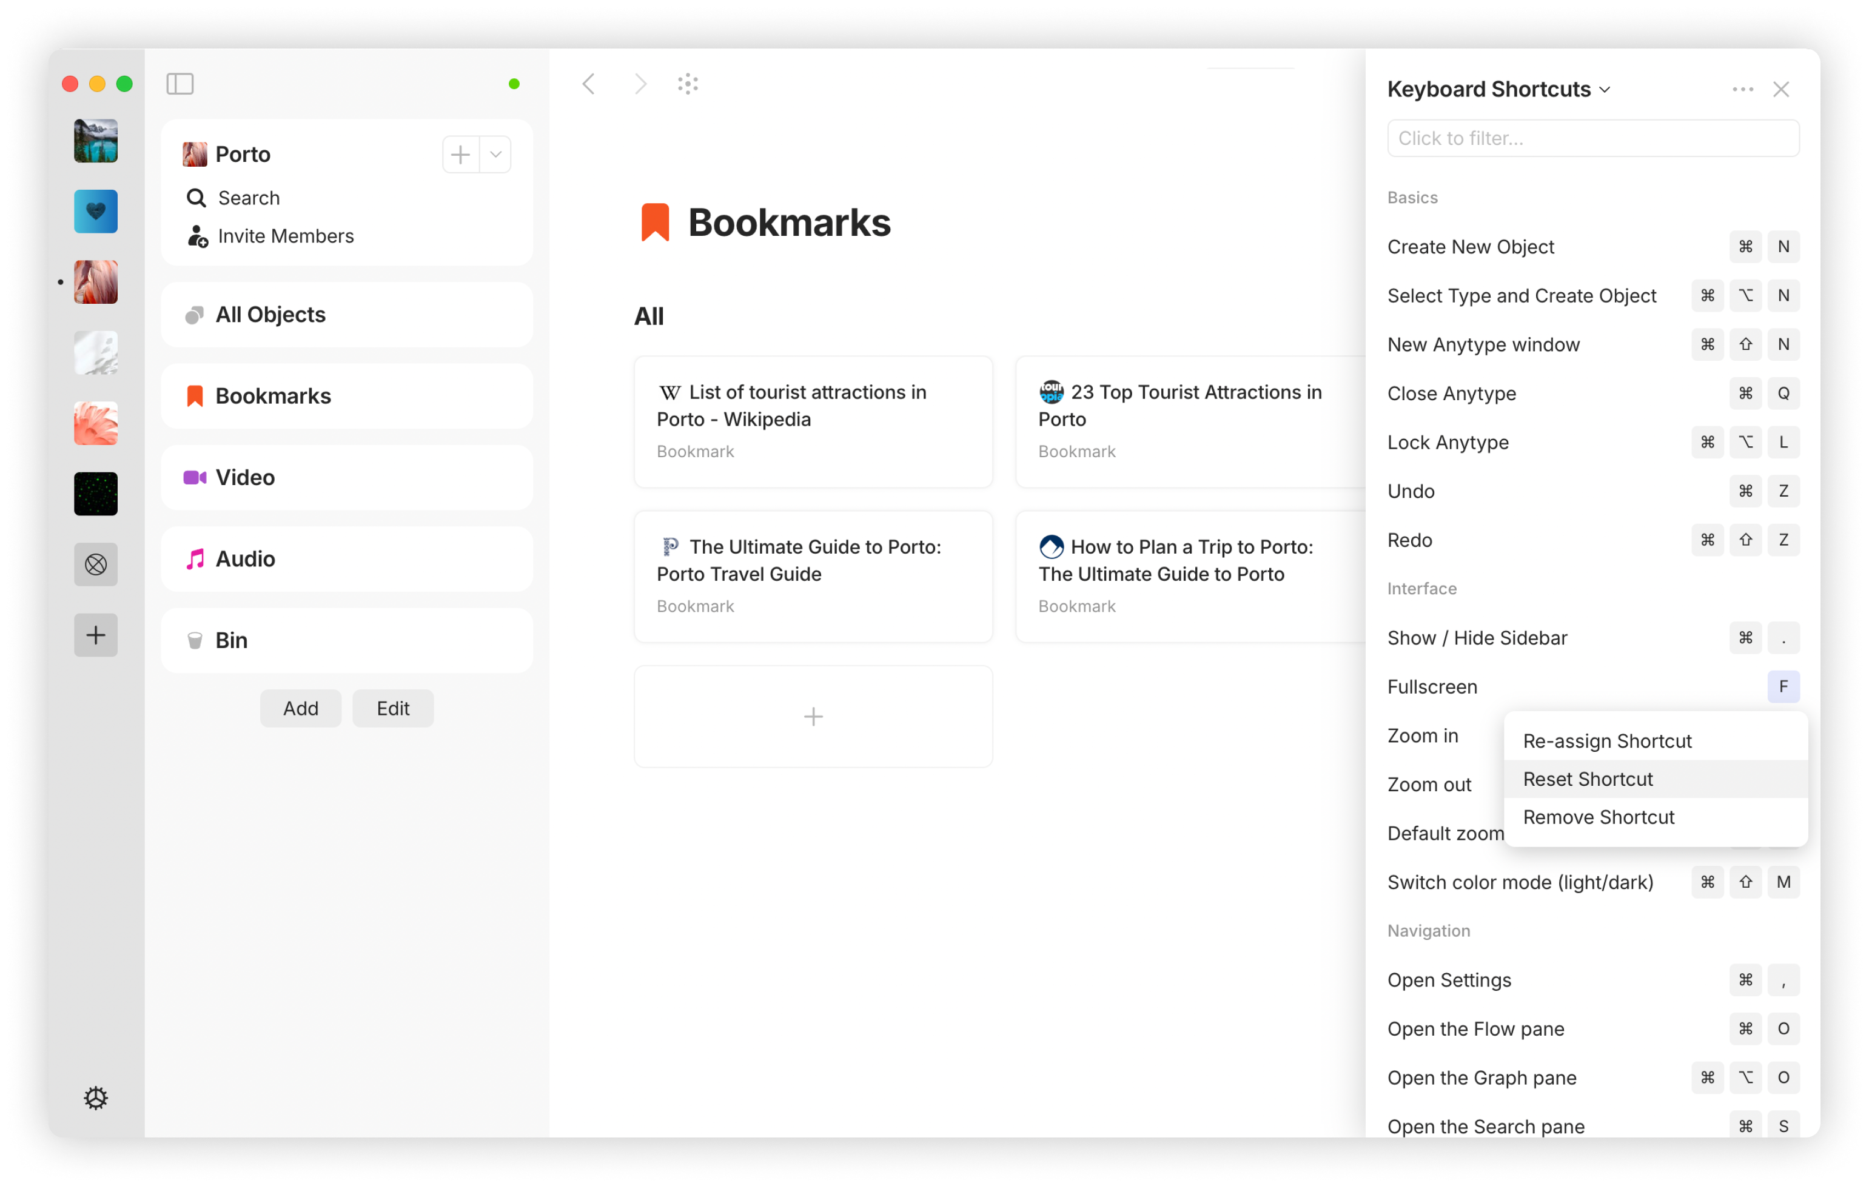The width and height of the screenshot is (1869, 1186).
Task: Click the Show / Hide Sidebar row
Action: tap(1592, 638)
